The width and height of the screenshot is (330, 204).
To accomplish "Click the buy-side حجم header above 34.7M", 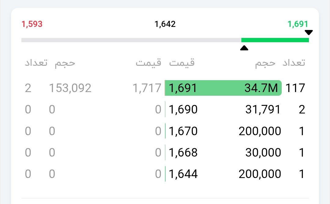I will point(265,63).
